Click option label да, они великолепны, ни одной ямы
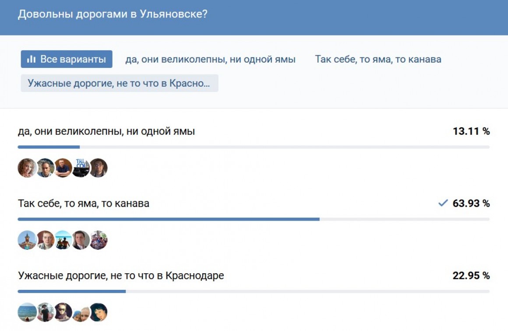The height and width of the screenshot is (331, 508). (106, 131)
